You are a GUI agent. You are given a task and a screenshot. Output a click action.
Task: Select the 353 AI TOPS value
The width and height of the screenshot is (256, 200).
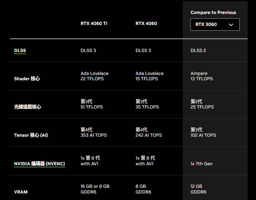point(93,135)
